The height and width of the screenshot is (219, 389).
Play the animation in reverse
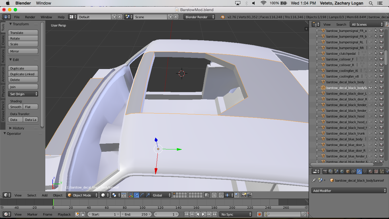click(x=198, y=214)
